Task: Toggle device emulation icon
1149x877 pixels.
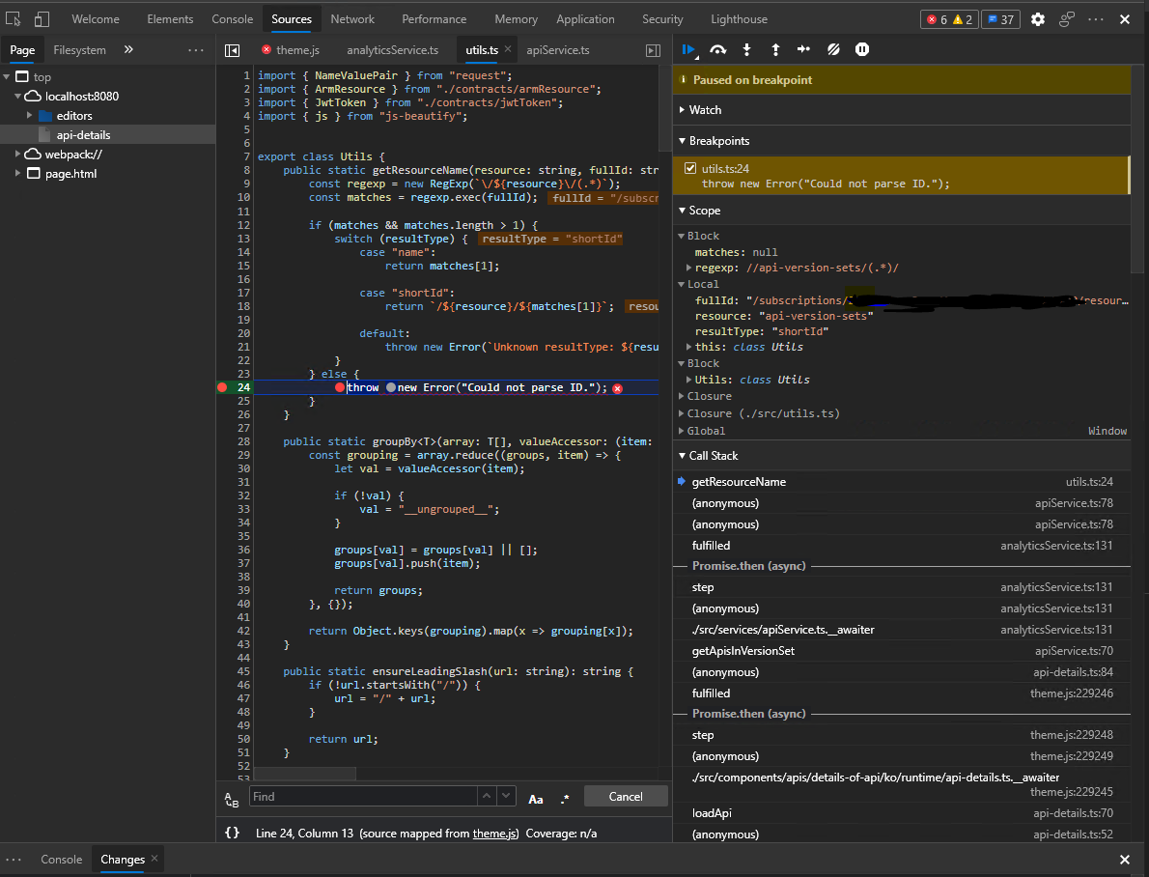Action: (42, 19)
